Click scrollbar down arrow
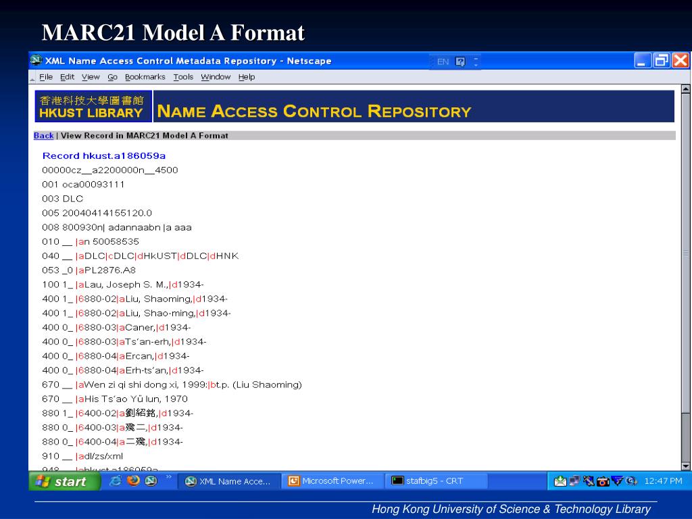692x519 pixels. coord(685,466)
